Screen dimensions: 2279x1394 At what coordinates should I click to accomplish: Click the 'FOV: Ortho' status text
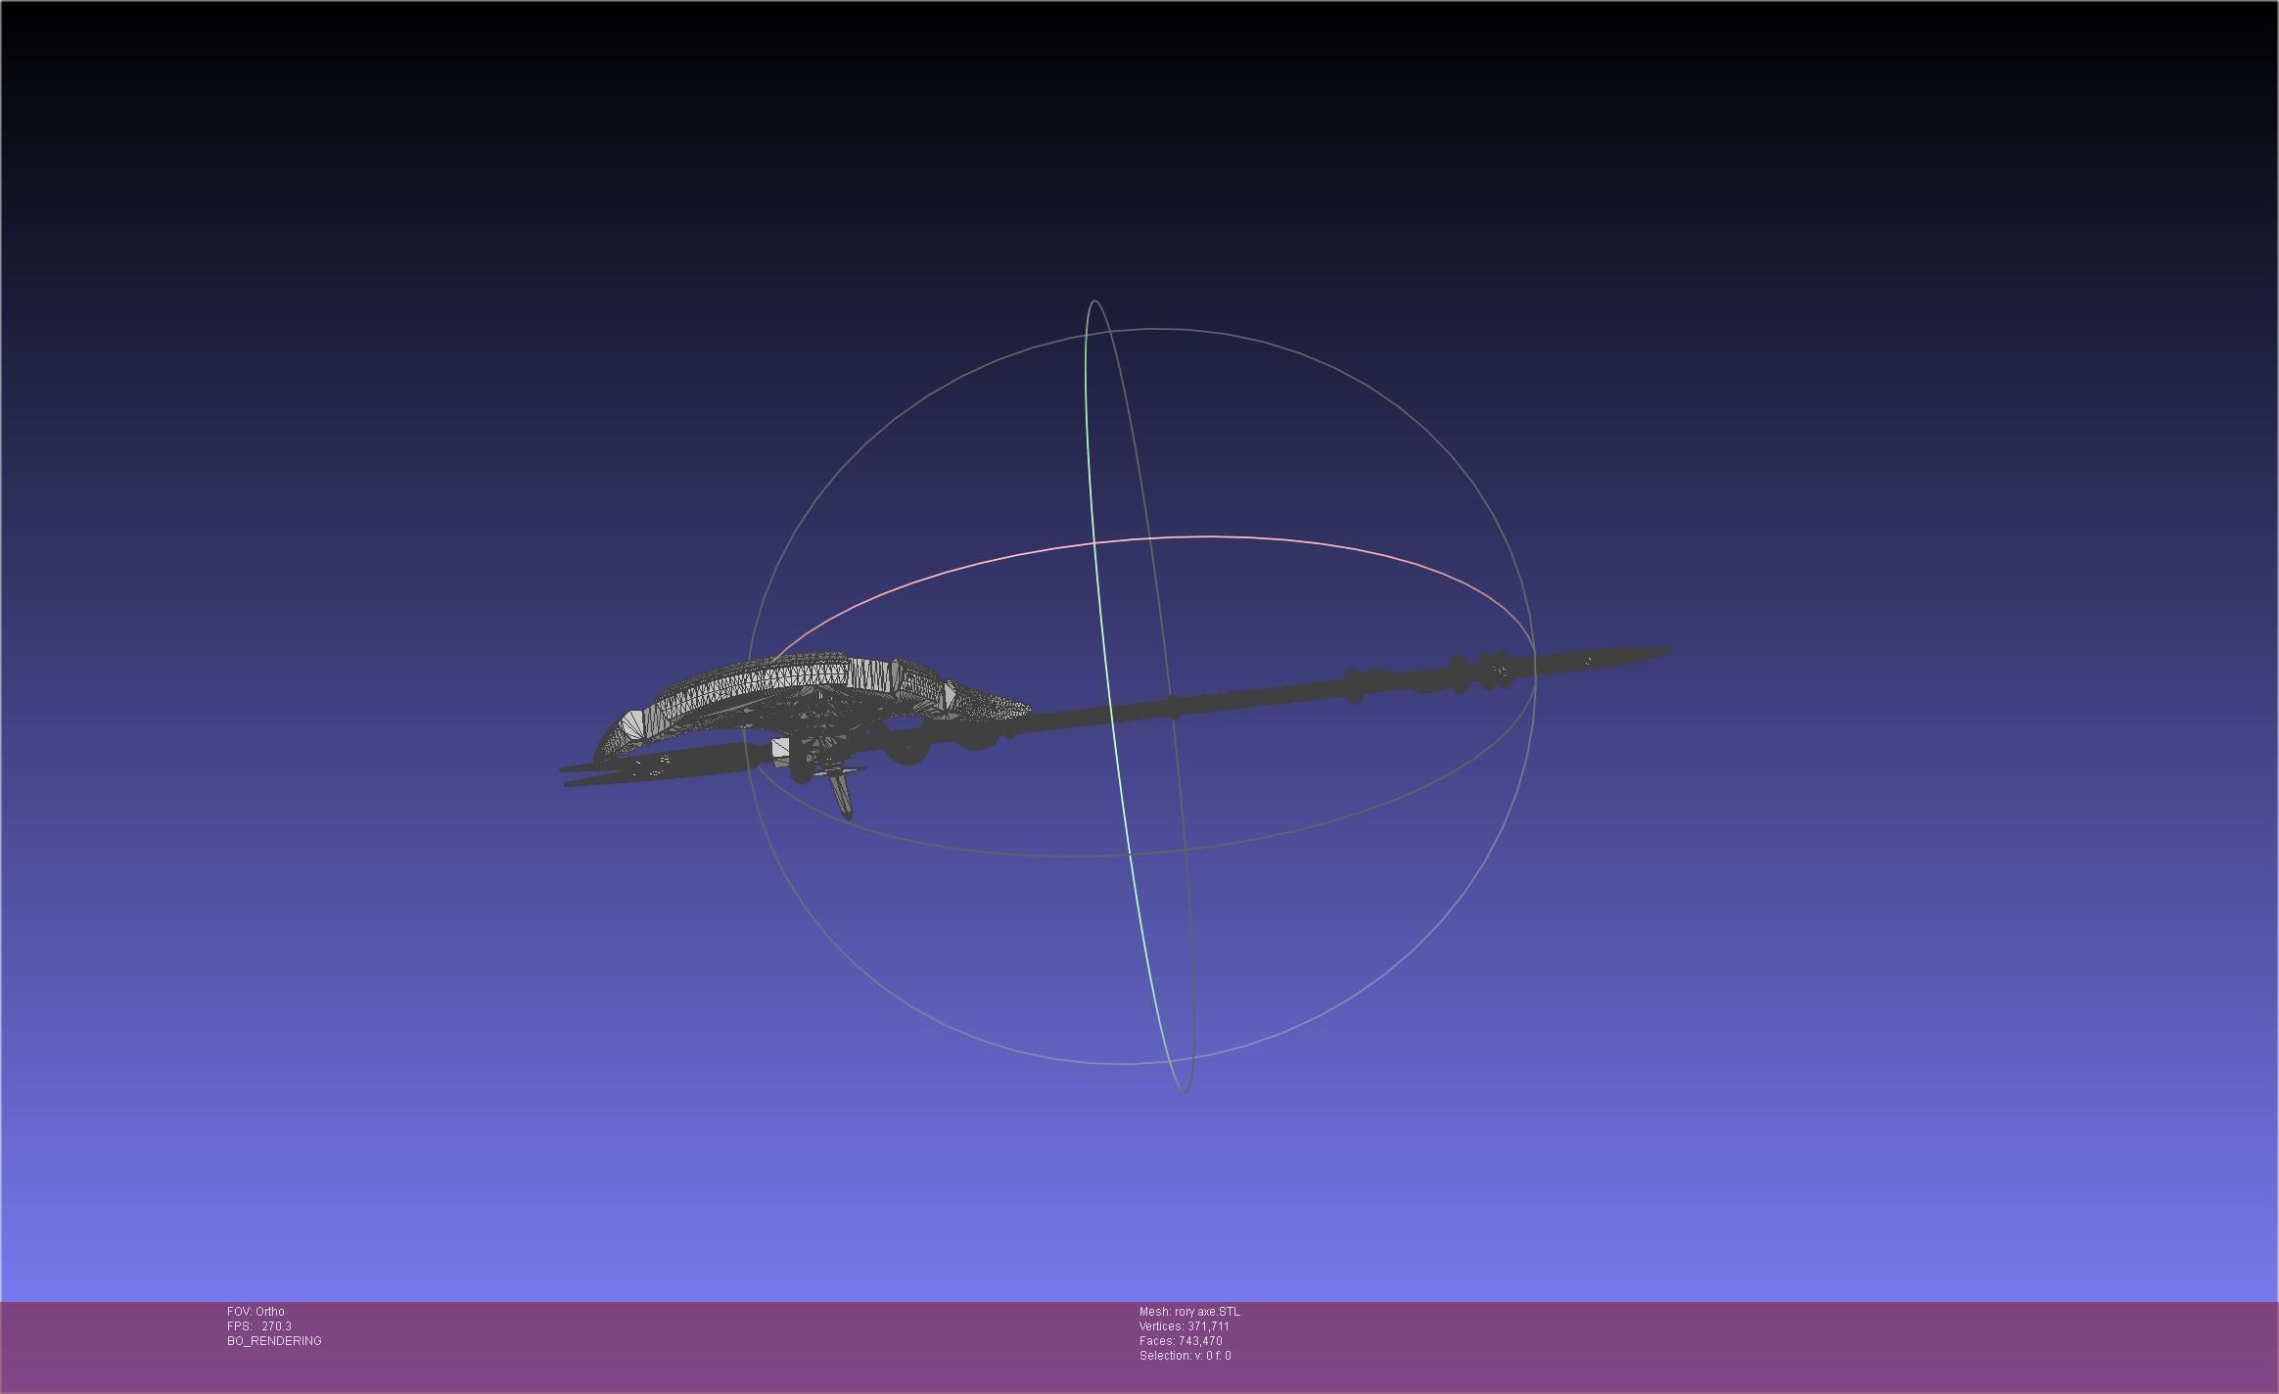tap(256, 1312)
